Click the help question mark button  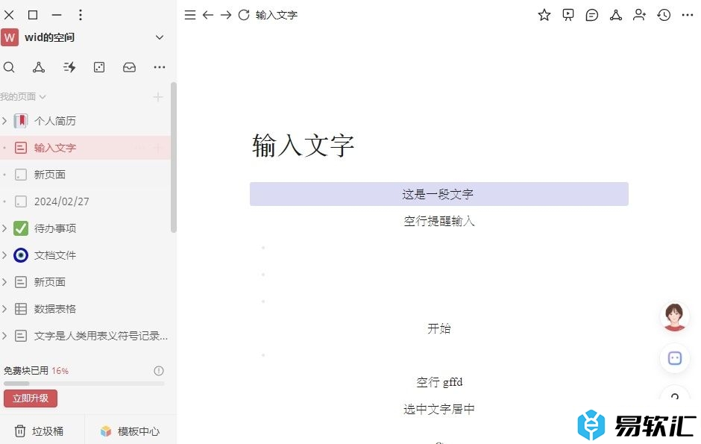(675, 395)
